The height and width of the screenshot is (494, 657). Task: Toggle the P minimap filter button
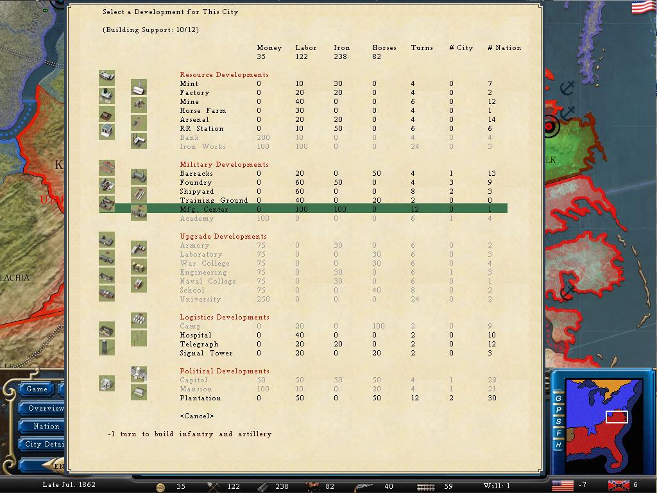click(x=558, y=410)
